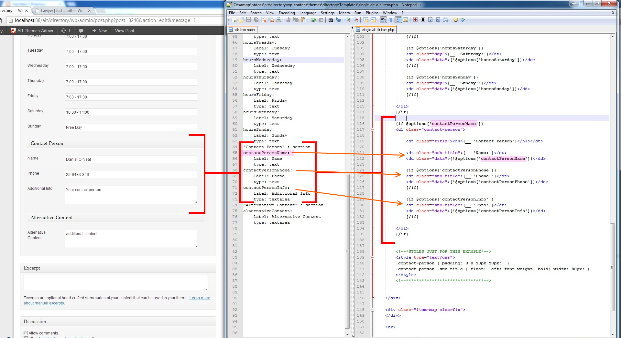Open Learn more about manual excerpts link
621x338 pixels.
click(200, 298)
